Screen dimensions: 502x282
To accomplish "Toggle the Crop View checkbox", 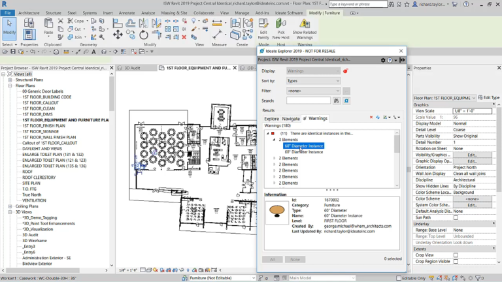I will coord(456,255).
